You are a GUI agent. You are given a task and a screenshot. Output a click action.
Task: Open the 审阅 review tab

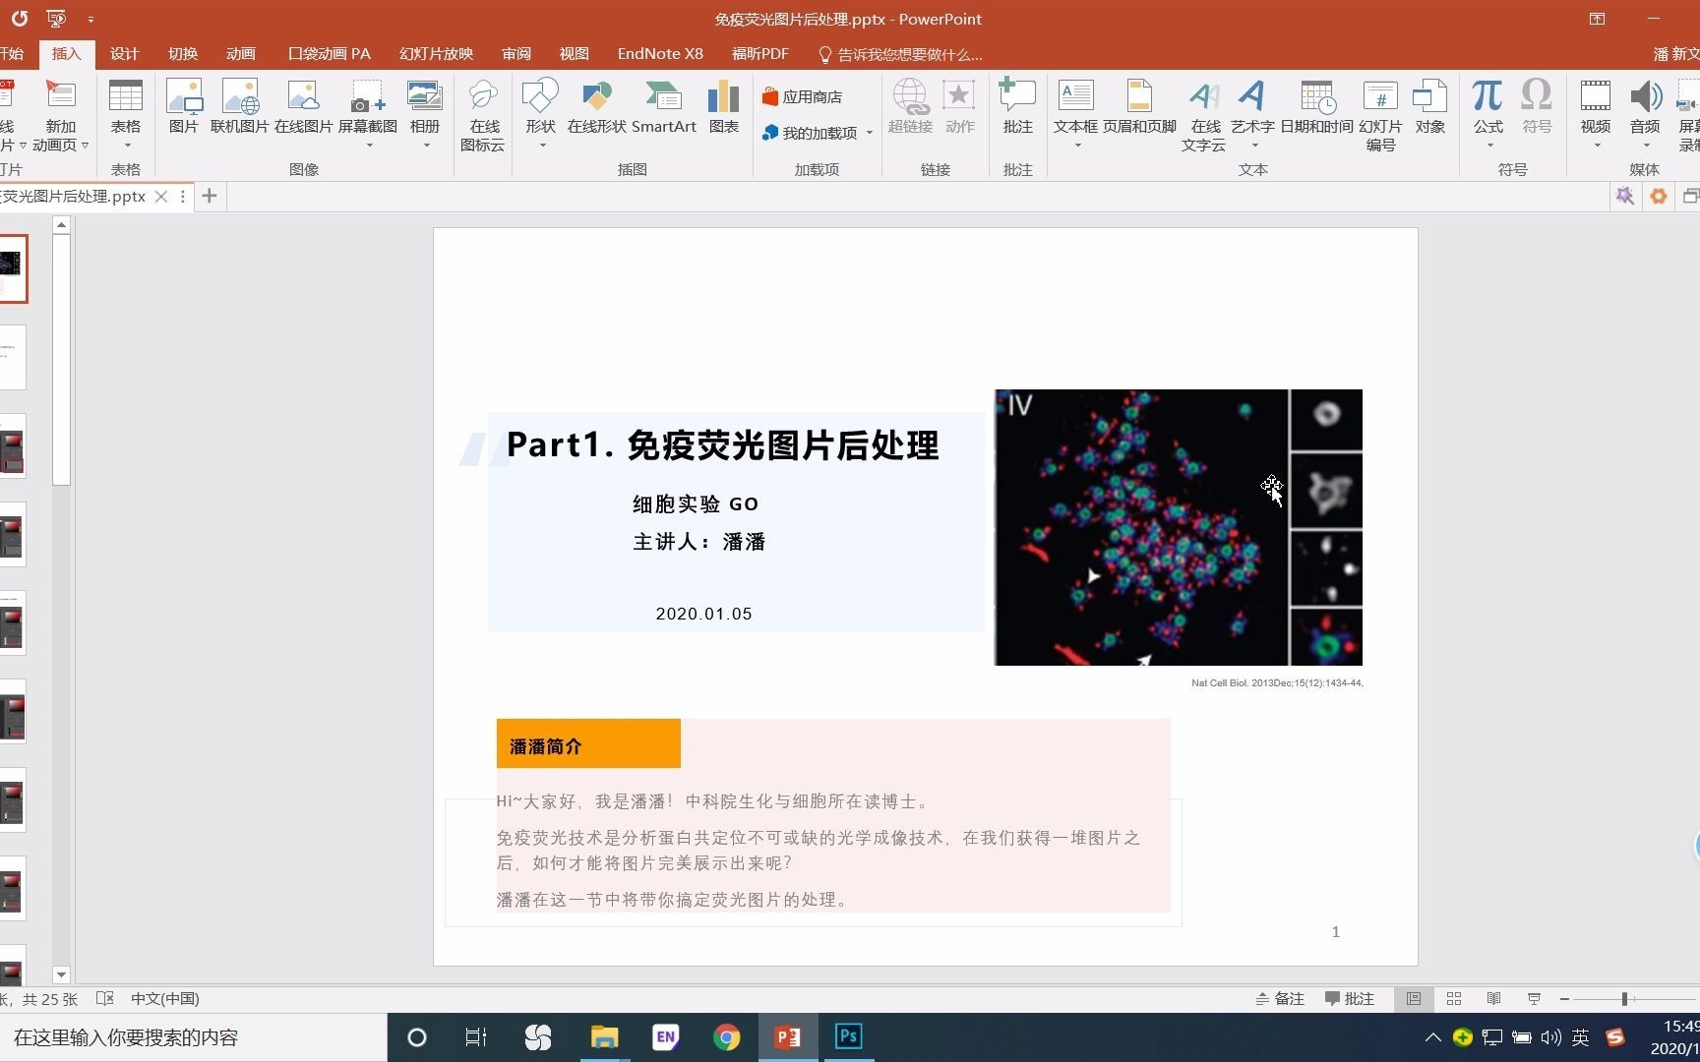516,54
